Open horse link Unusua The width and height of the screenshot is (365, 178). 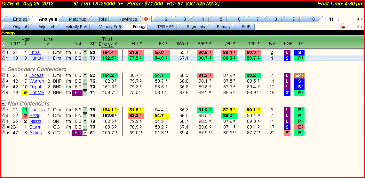37,110
